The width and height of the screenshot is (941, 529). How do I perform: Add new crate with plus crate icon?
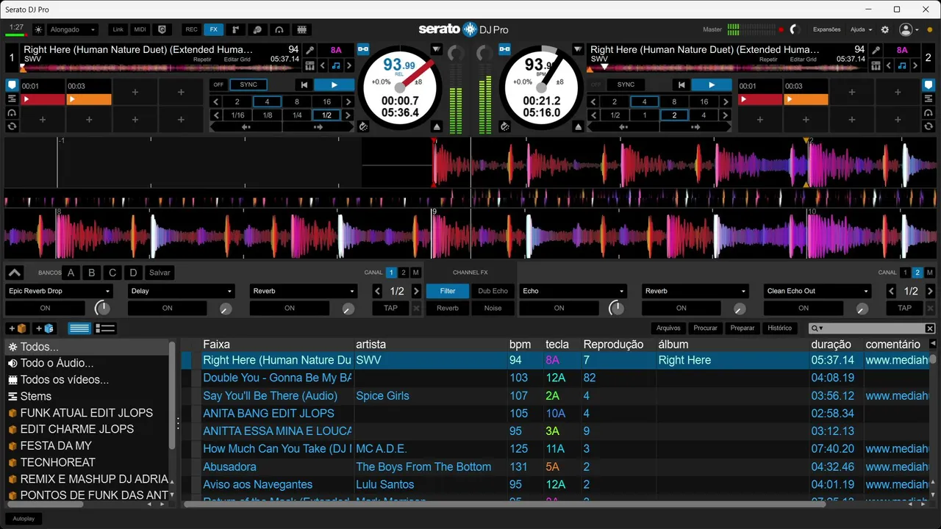coord(18,328)
